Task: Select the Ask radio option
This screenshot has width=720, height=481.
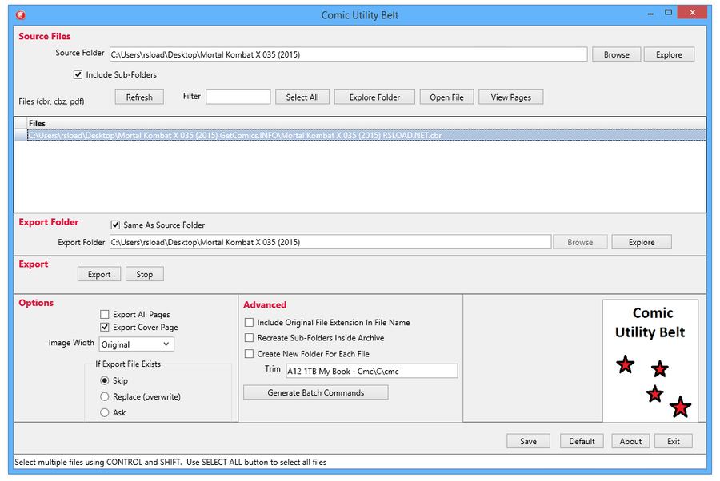Action: (x=105, y=412)
